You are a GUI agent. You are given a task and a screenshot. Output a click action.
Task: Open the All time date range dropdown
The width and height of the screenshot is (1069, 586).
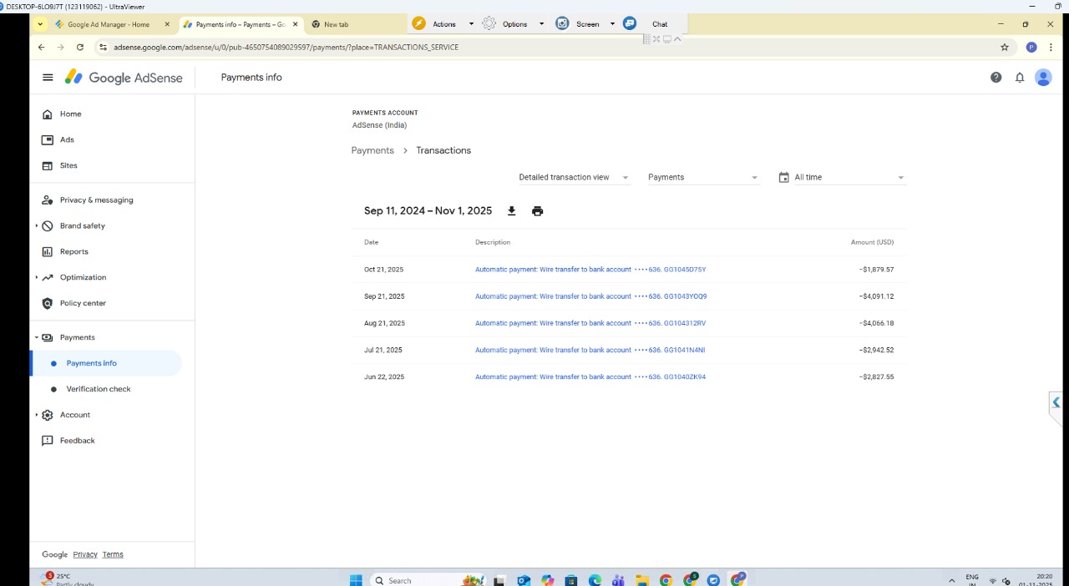[849, 178]
